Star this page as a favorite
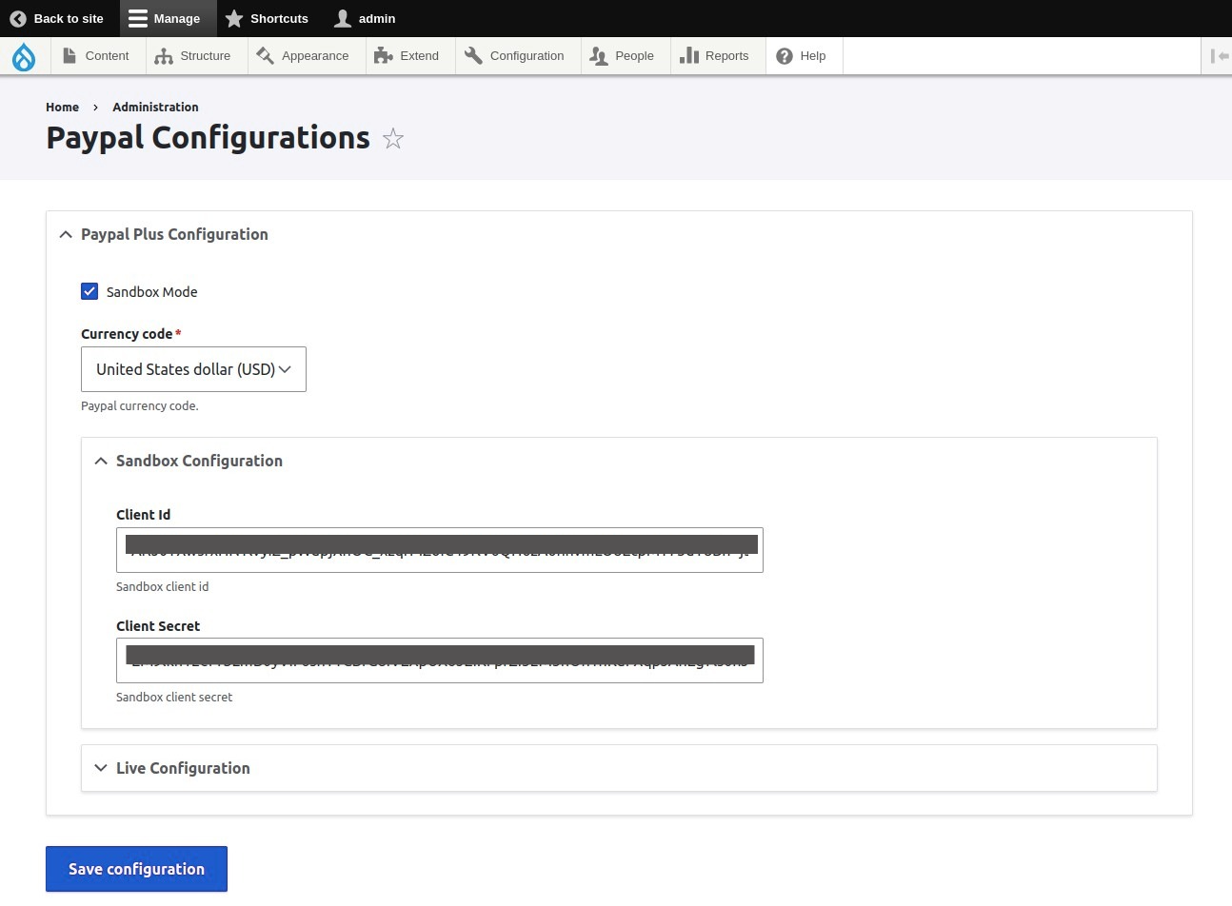 click(x=393, y=138)
